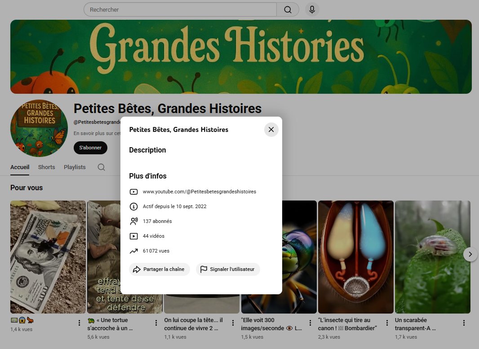Click 'En savoir plus sur' channel description link
Screen dimensions: 479x349
(x=97, y=133)
